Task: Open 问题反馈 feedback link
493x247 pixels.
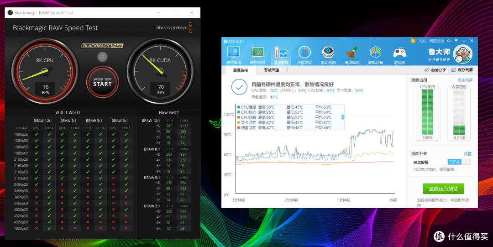Action: click(x=436, y=41)
